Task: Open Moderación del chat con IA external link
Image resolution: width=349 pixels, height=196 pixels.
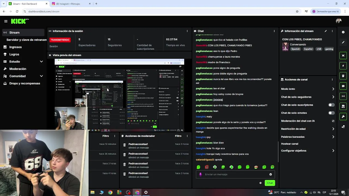Action: [333, 121]
